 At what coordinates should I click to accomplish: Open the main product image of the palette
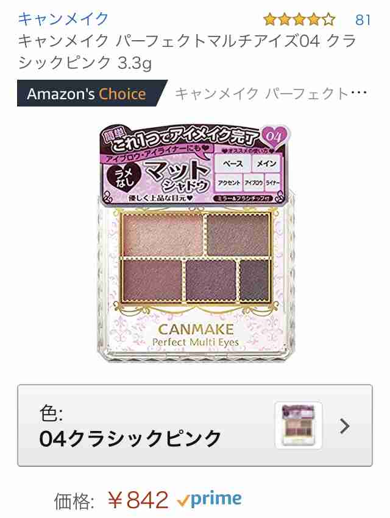[x=196, y=243]
